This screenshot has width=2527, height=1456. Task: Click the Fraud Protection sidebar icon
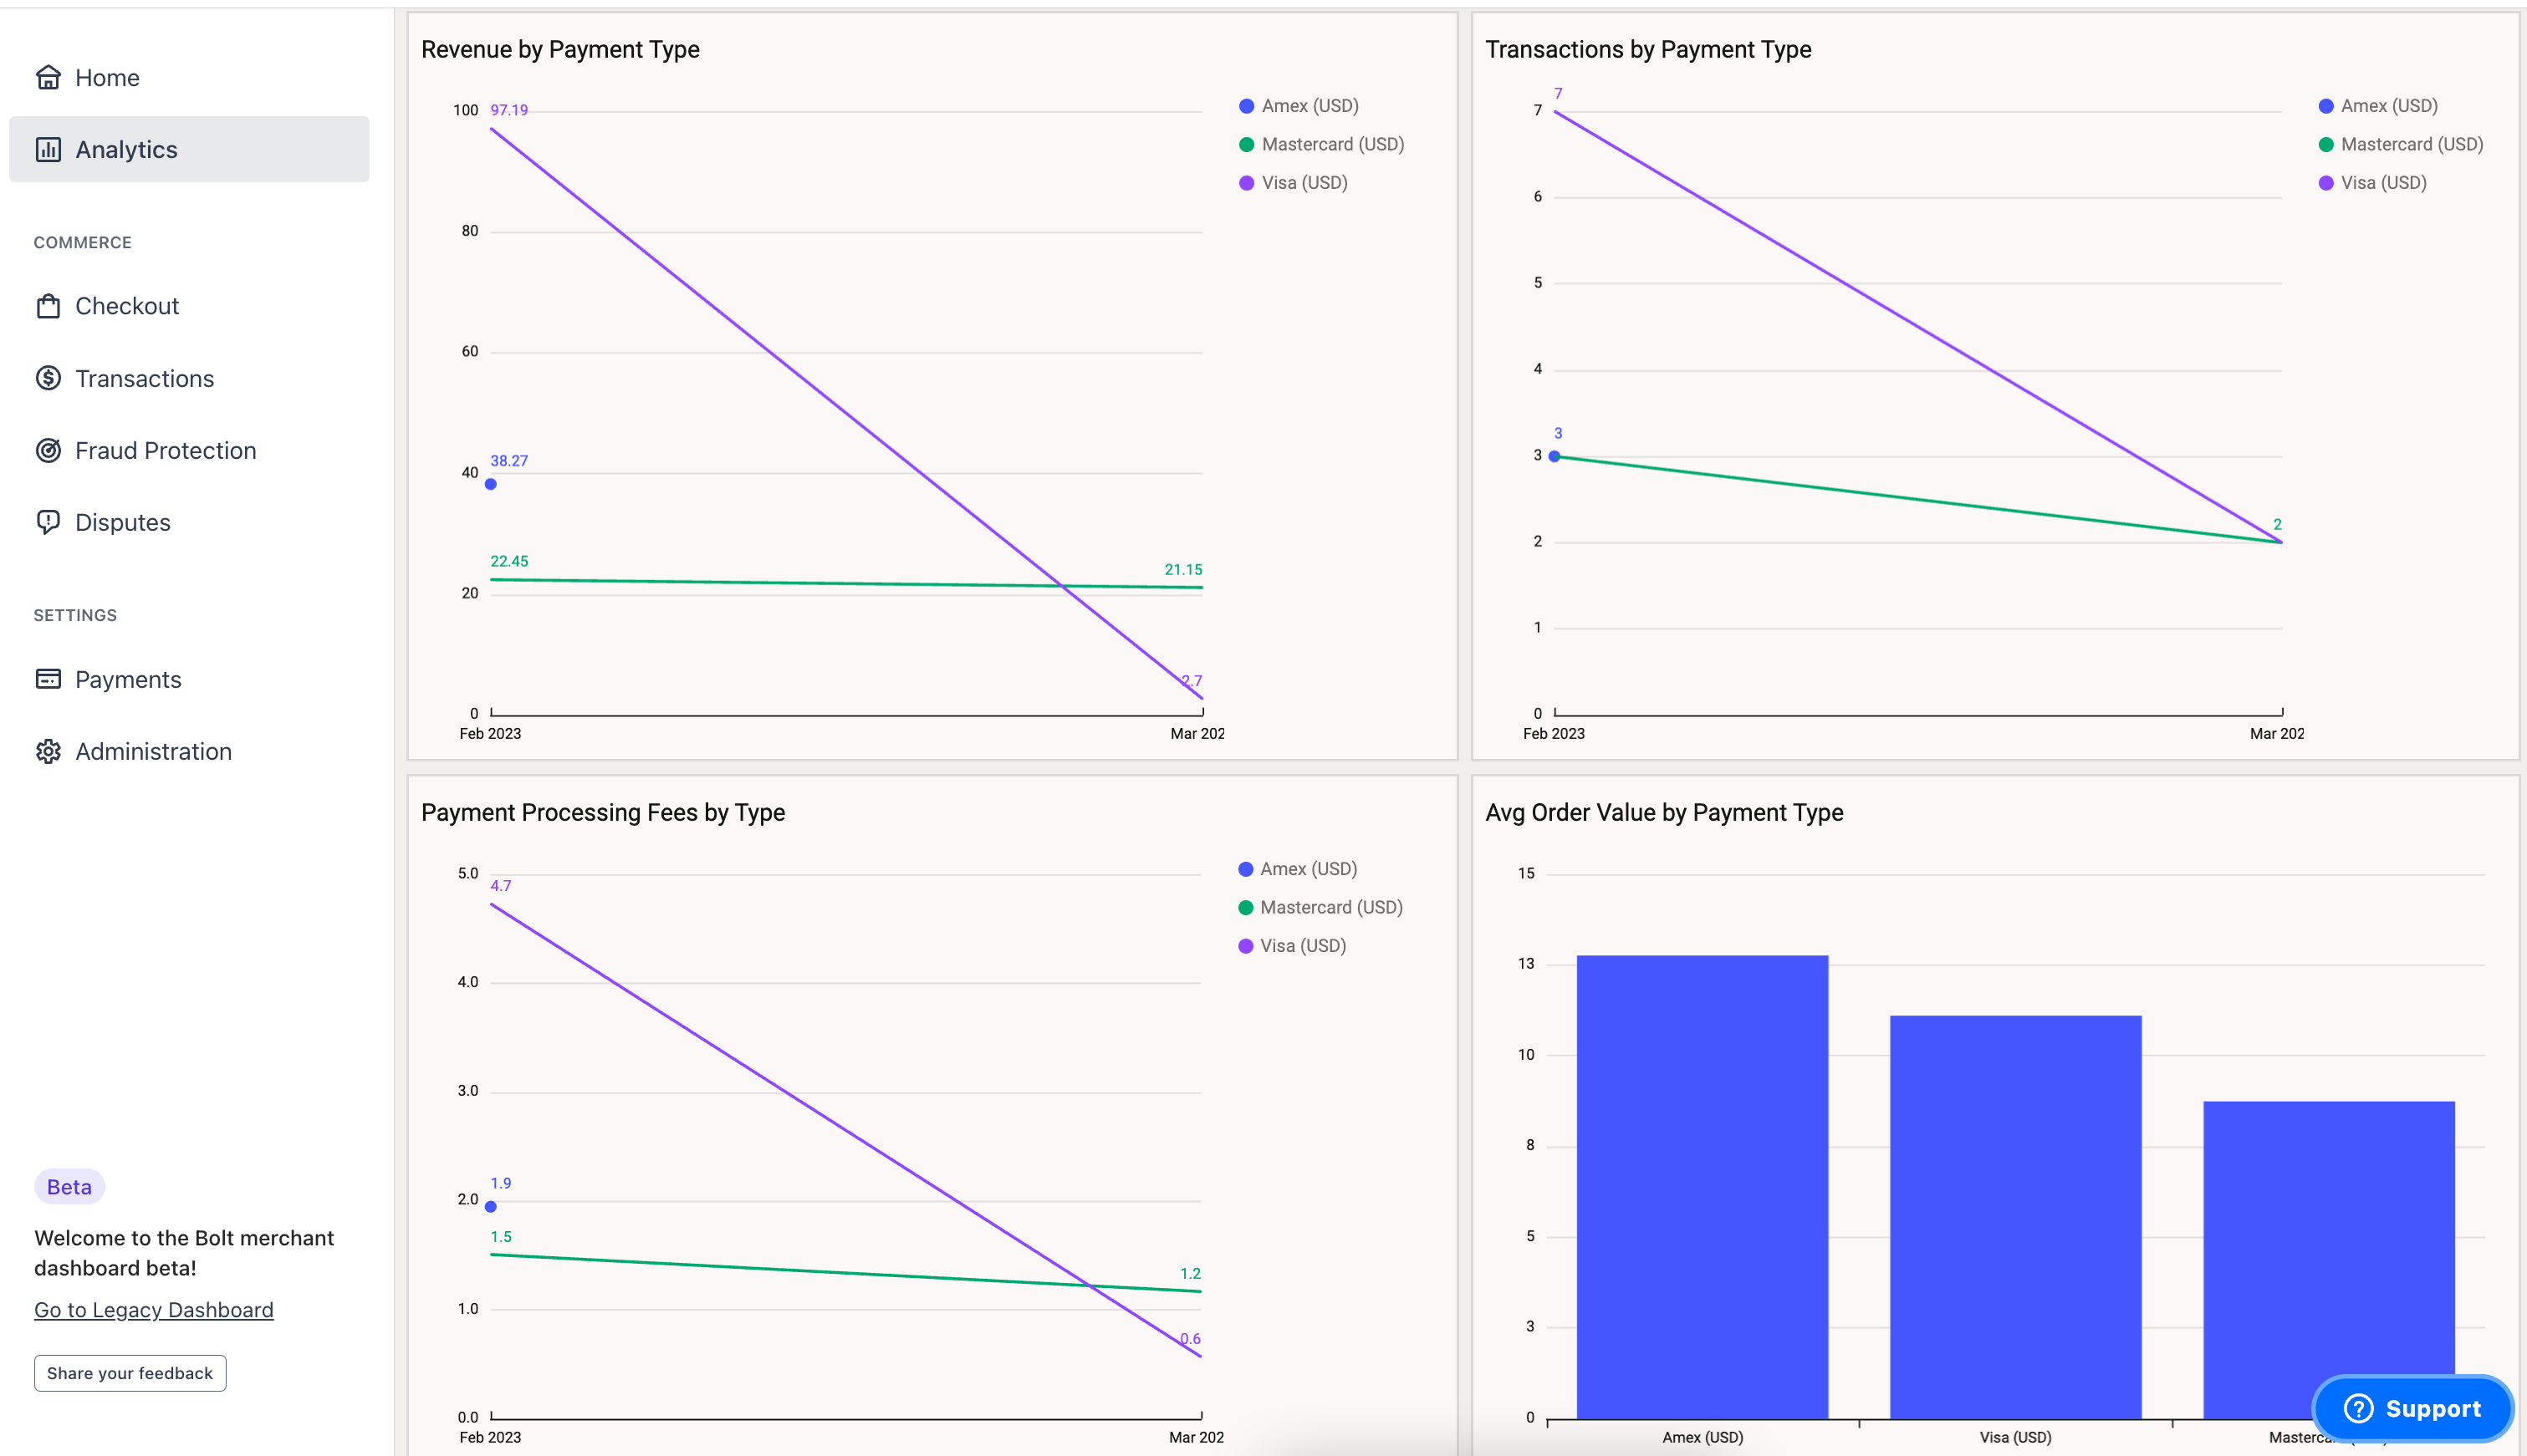pyautogui.click(x=47, y=448)
